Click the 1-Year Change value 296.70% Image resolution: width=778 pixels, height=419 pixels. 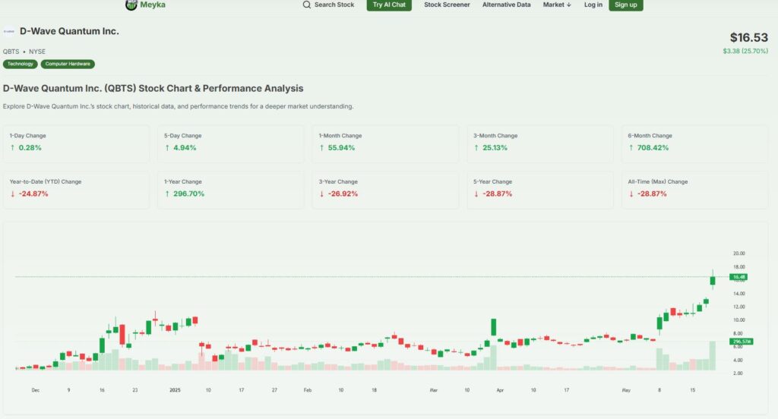[x=188, y=194]
